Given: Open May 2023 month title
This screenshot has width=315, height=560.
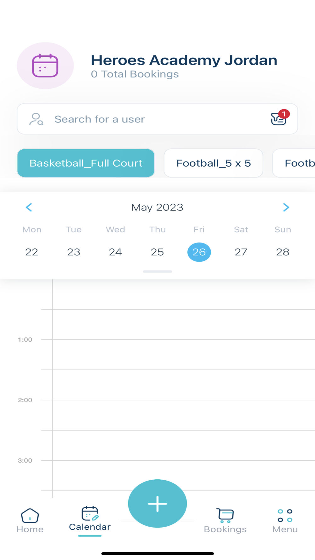Looking at the screenshot, I should [x=157, y=207].
